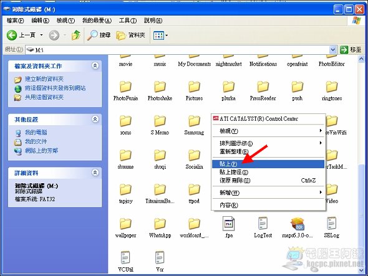Click the Up one level folder icon

tap(76, 35)
